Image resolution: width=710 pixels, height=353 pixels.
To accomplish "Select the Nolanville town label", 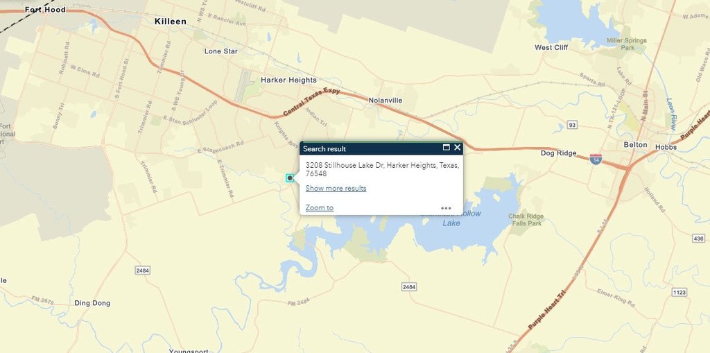I will pyautogui.click(x=386, y=100).
